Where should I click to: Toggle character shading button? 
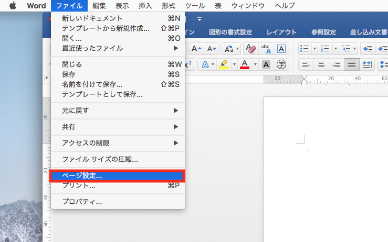pos(266,64)
